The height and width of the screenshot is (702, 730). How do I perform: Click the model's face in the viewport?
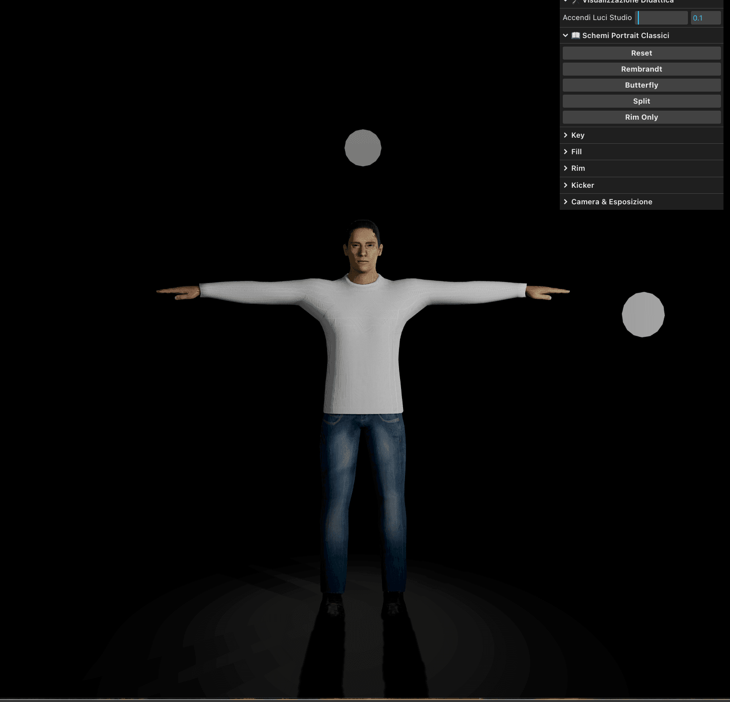pyautogui.click(x=363, y=252)
